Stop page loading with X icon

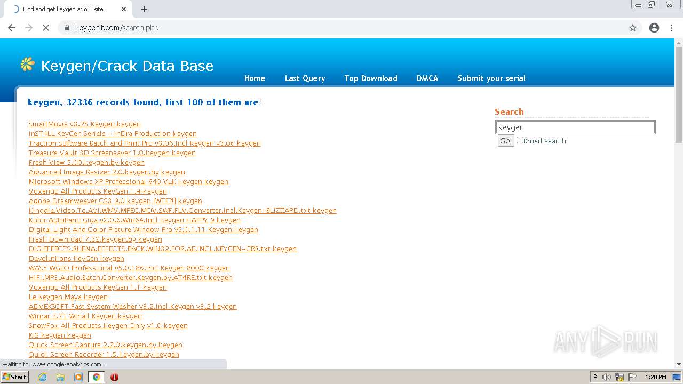pos(46,28)
